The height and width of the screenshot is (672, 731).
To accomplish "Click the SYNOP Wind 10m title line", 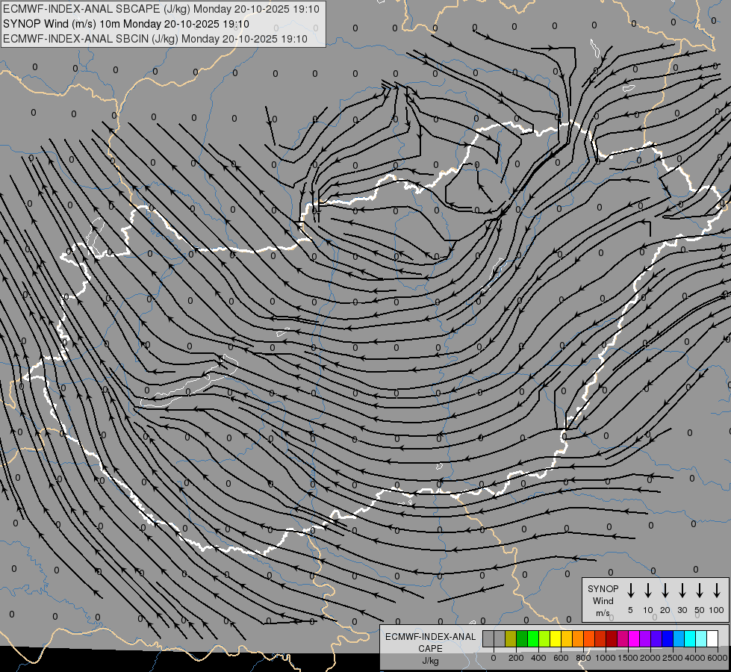I will pos(126,24).
